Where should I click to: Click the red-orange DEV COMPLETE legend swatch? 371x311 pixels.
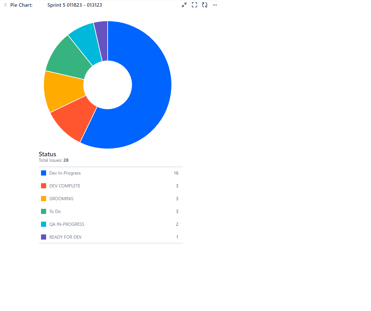(x=44, y=186)
